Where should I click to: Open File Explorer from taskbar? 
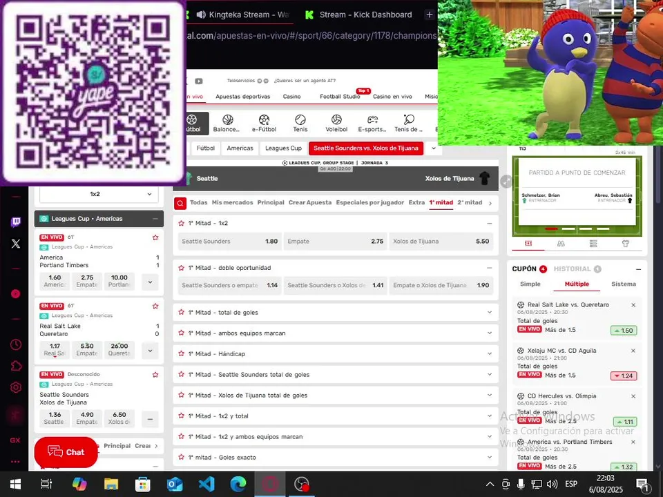click(111, 484)
